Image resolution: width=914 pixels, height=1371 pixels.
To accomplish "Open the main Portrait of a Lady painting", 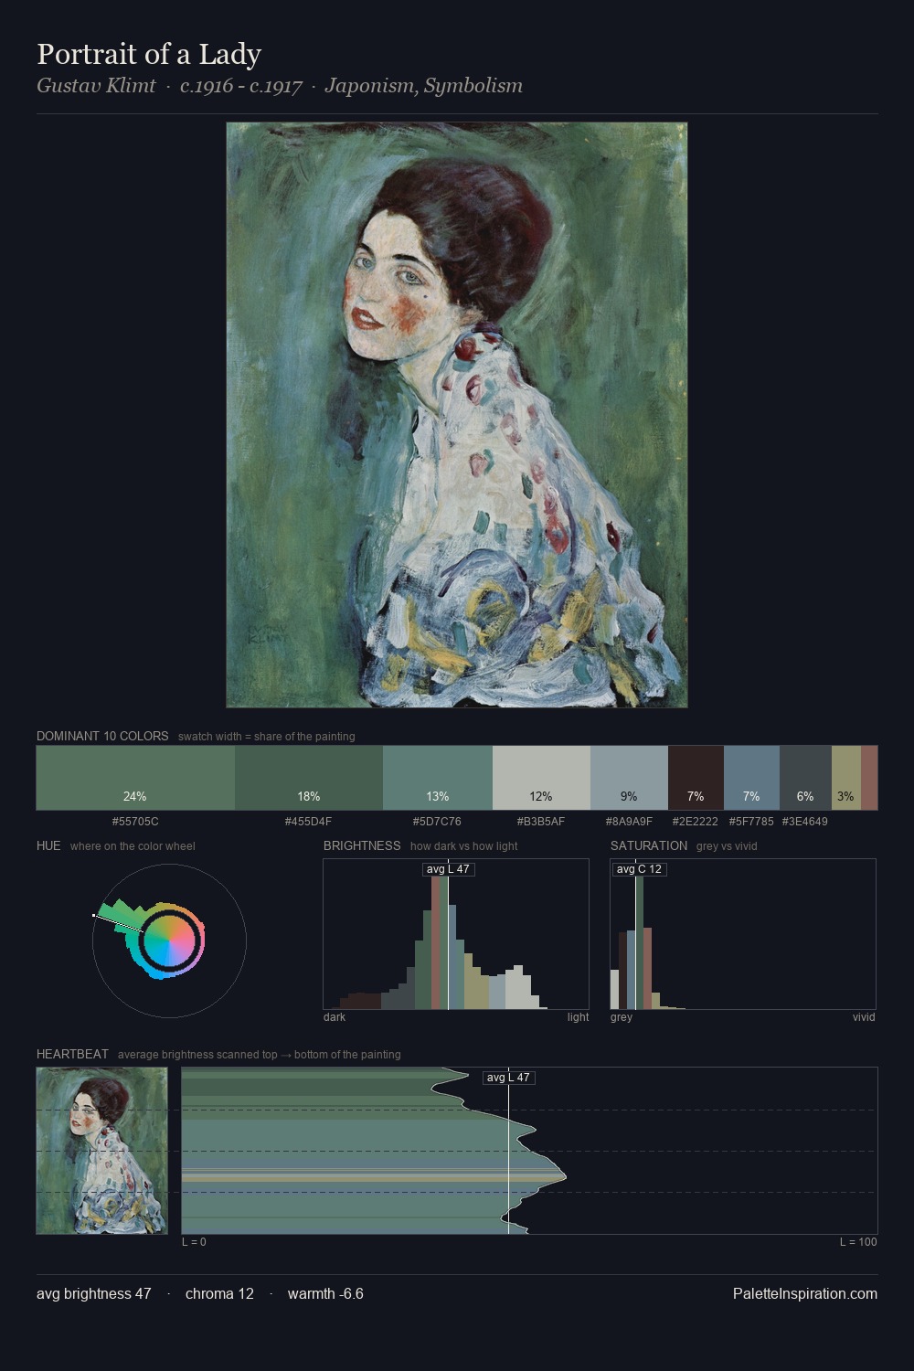I will 457,415.
